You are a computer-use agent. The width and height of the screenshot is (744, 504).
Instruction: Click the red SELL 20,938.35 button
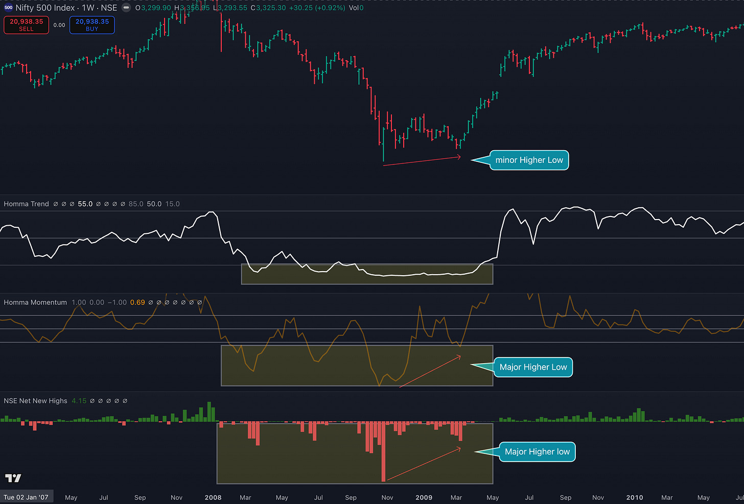[26, 25]
